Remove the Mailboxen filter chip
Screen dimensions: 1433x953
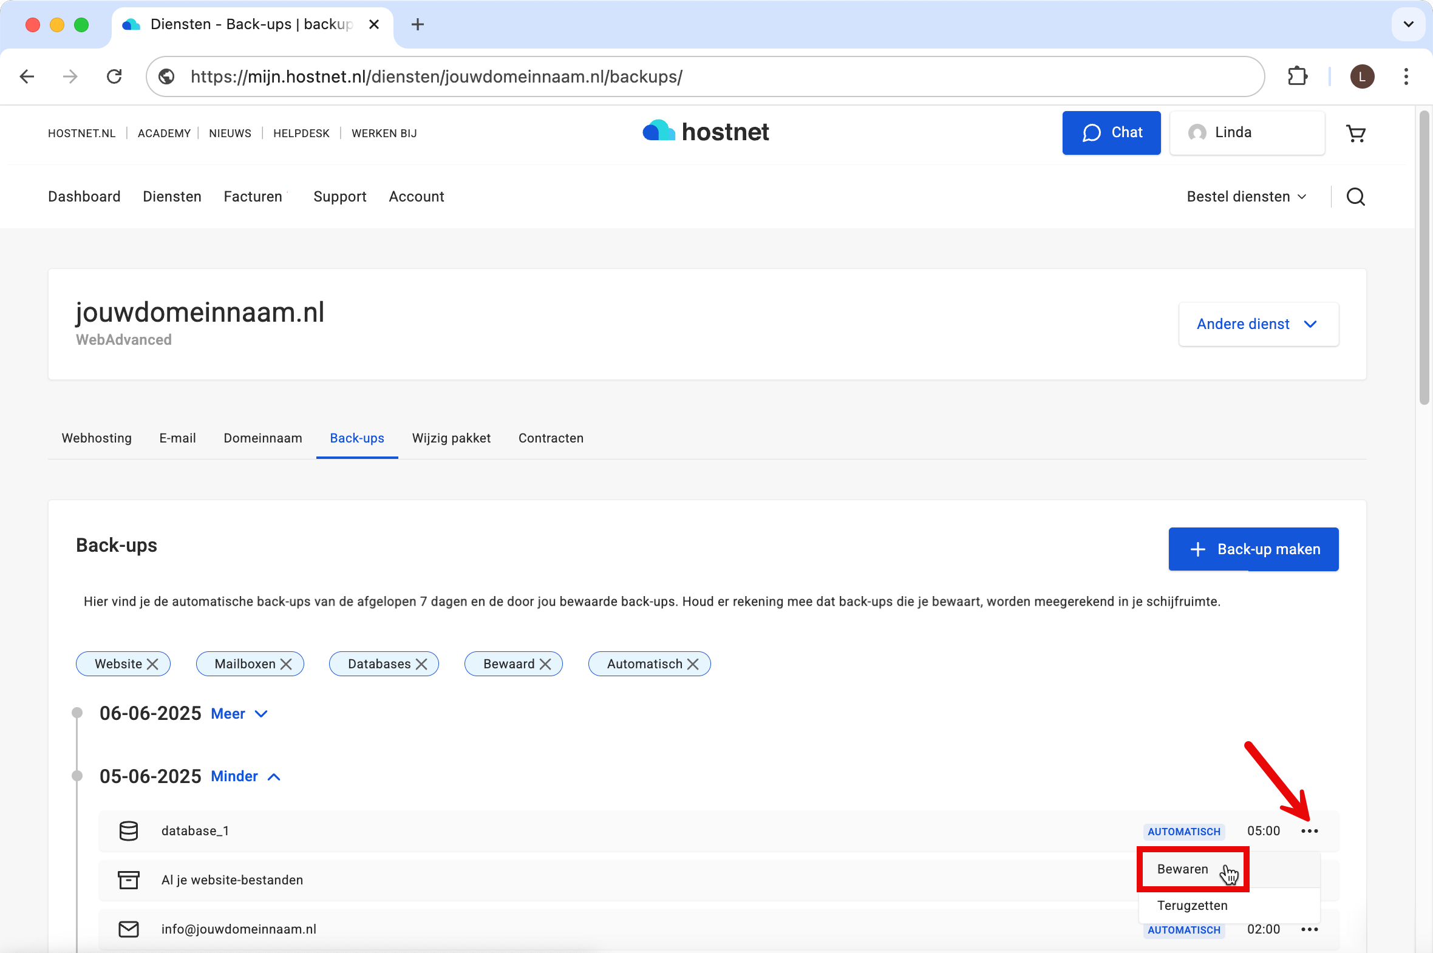click(286, 664)
